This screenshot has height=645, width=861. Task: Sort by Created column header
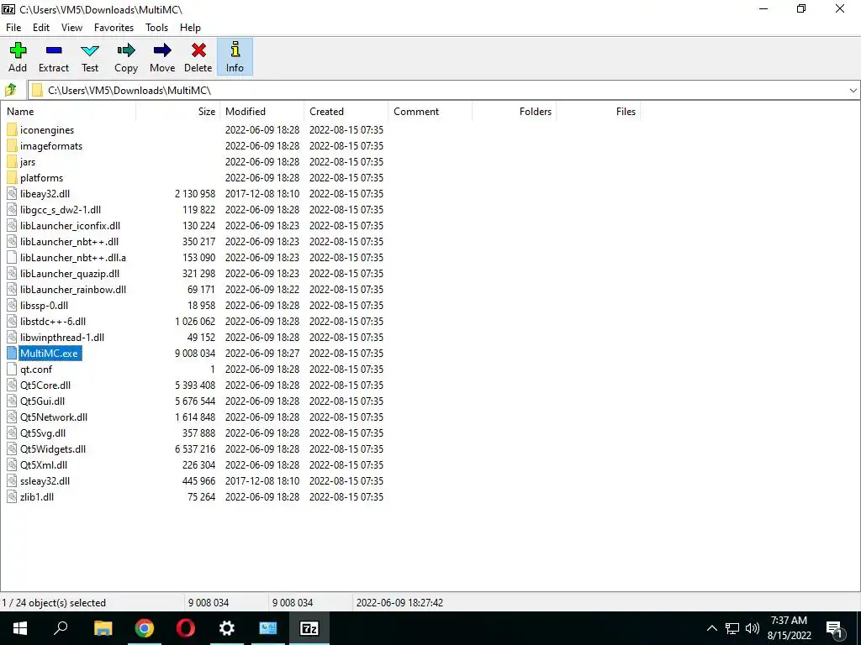point(346,112)
